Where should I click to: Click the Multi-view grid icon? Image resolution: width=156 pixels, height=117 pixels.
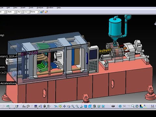click(x=85, y=106)
